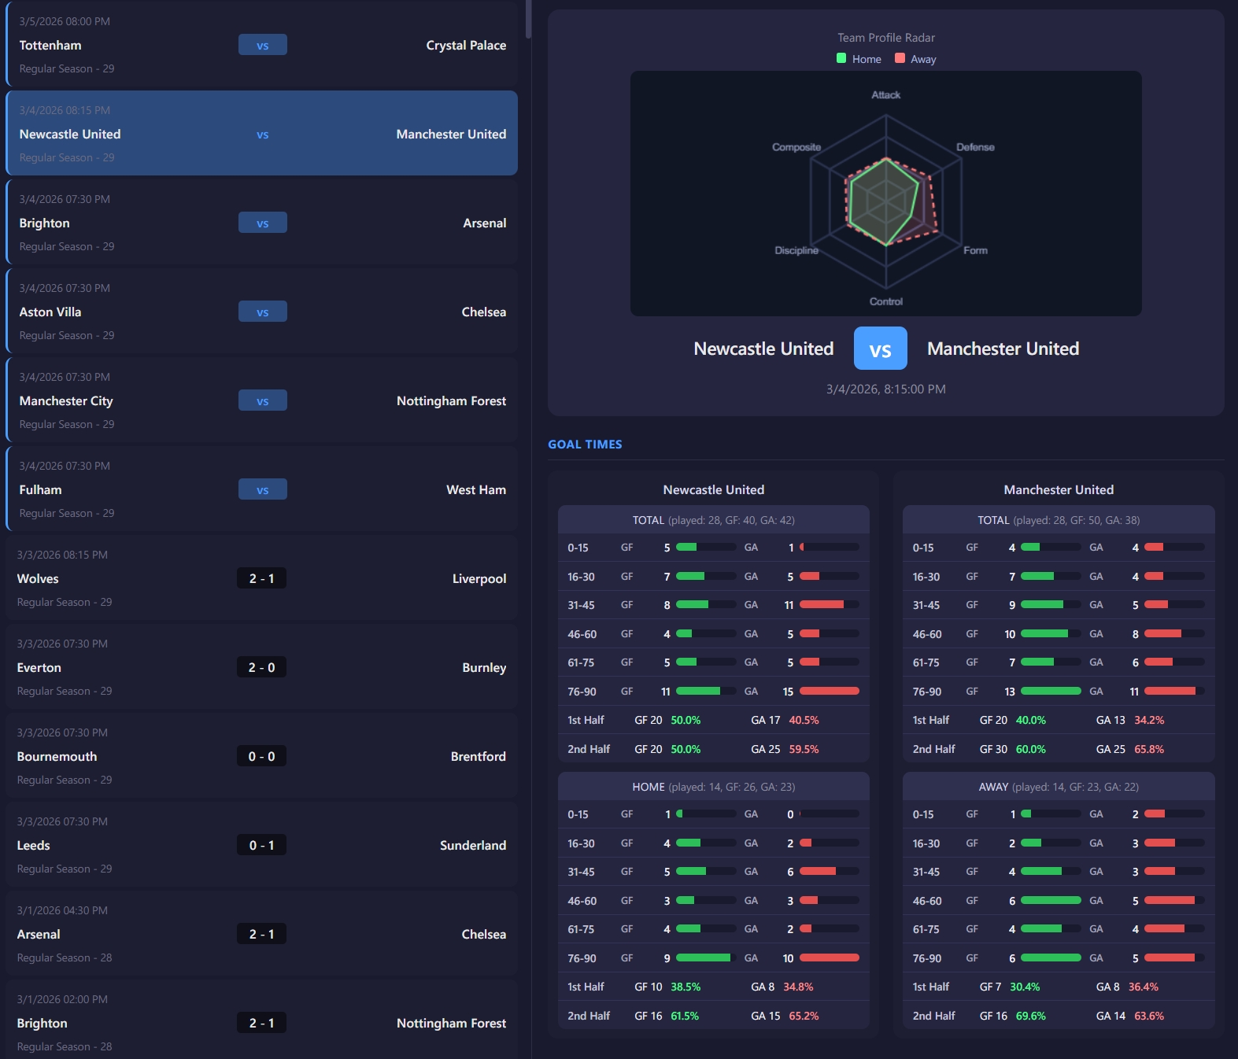The width and height of the screenshot is (1238, 1059).
Task: Click Newcastle HOME 1st Half GA 34.8% value
Action: point(799,987)
